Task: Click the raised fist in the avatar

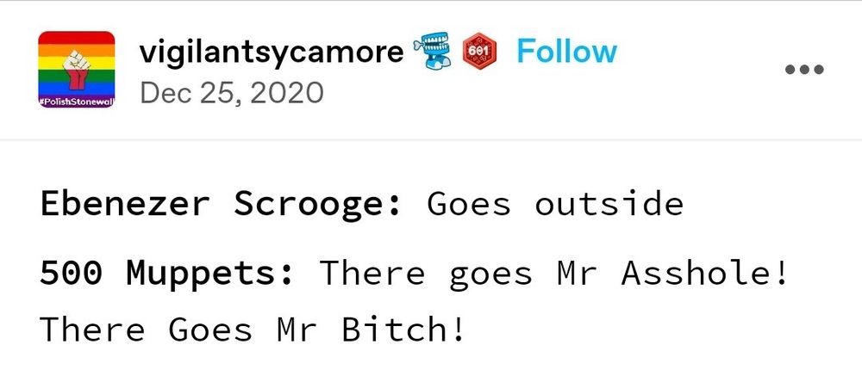Action: [76, 69]
